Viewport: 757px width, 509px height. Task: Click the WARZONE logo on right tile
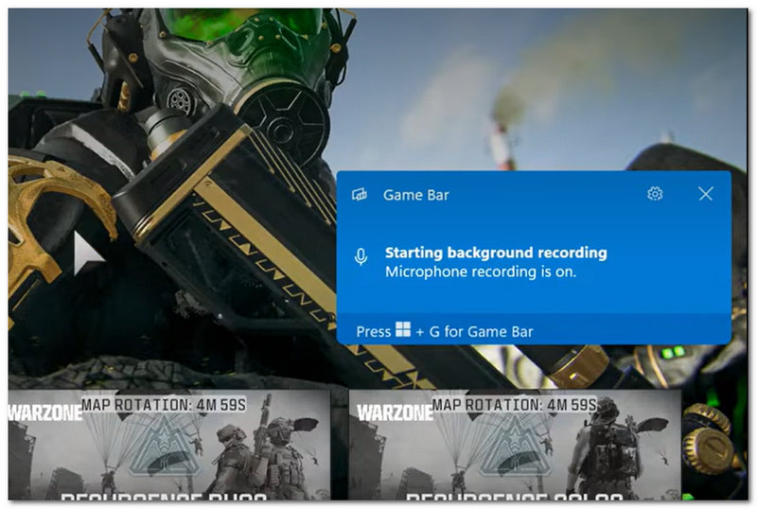(395, 412)
